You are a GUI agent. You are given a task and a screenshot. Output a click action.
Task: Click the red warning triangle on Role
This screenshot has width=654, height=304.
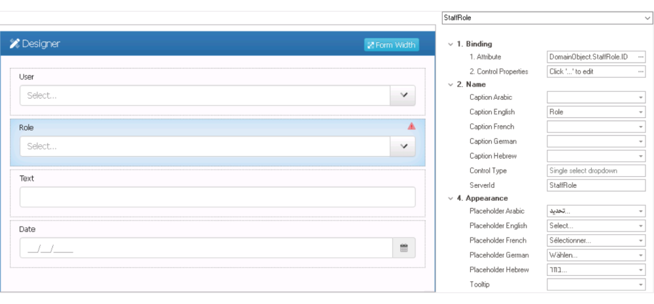(411, 127)
